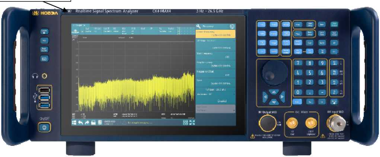Screen dimensions: 380x157
Task: Click the large rotary tuning knob
Action: [275, 72]
